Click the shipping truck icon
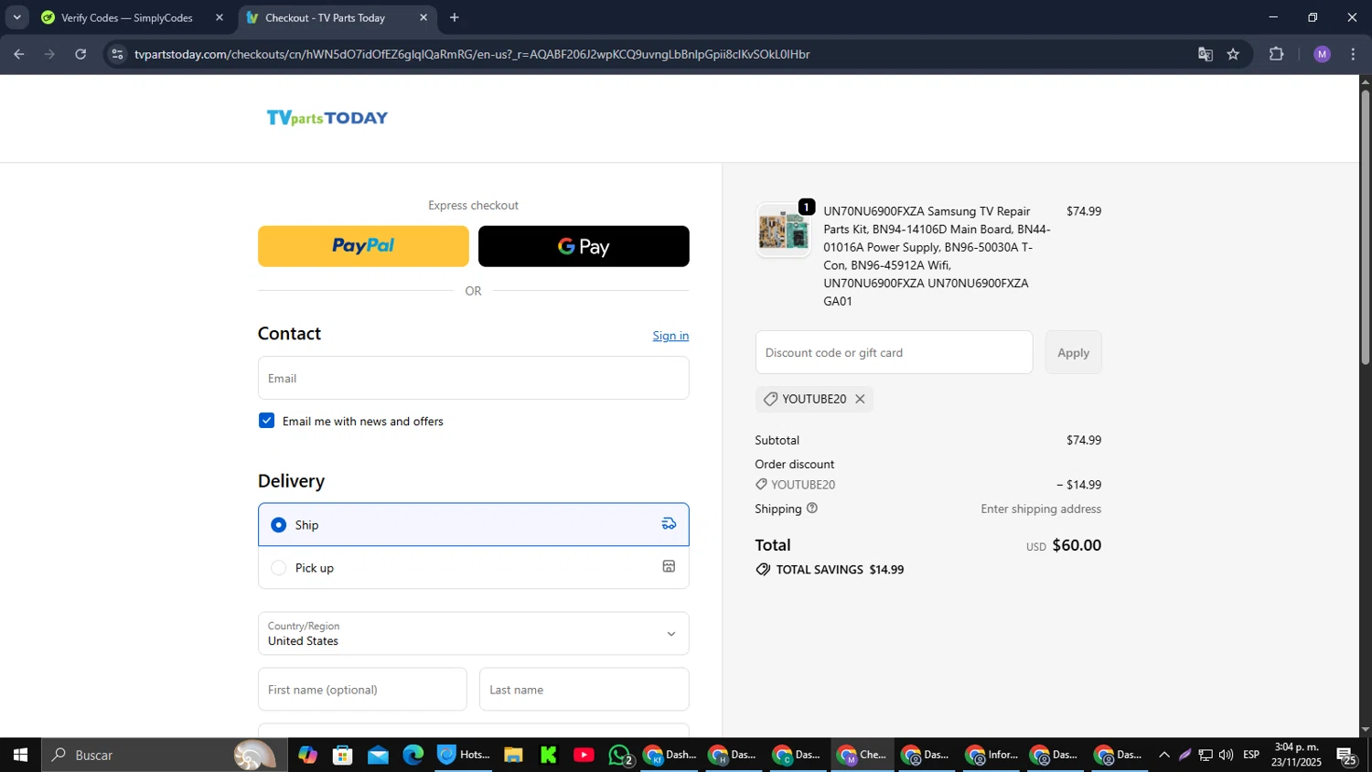This screenshot has height=772, width=1372. [669, 524]
